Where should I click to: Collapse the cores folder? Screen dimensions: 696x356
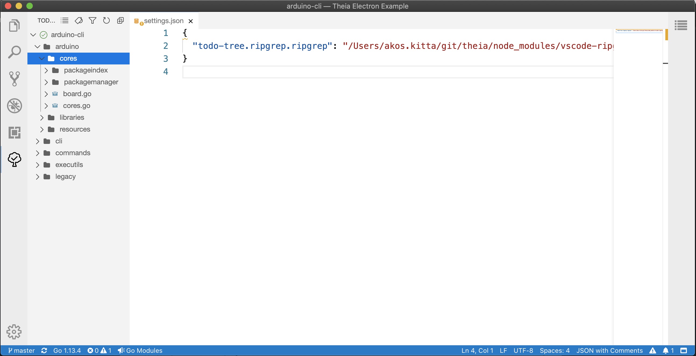pyautogui.click(x=42, y=59)
